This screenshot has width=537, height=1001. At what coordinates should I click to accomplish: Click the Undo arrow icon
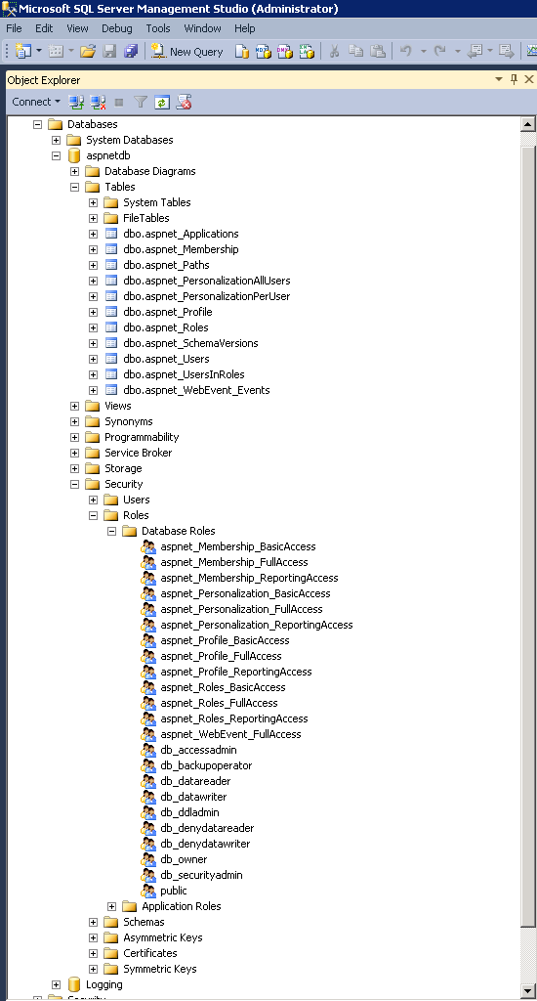pyautogui.click(x=405, y=51)
